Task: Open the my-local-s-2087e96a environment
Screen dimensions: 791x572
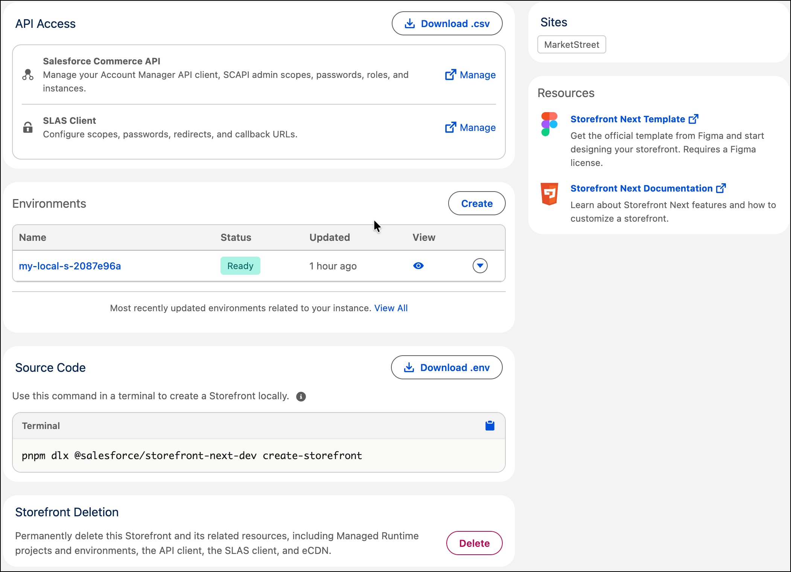Action: [x=70, y=266]
